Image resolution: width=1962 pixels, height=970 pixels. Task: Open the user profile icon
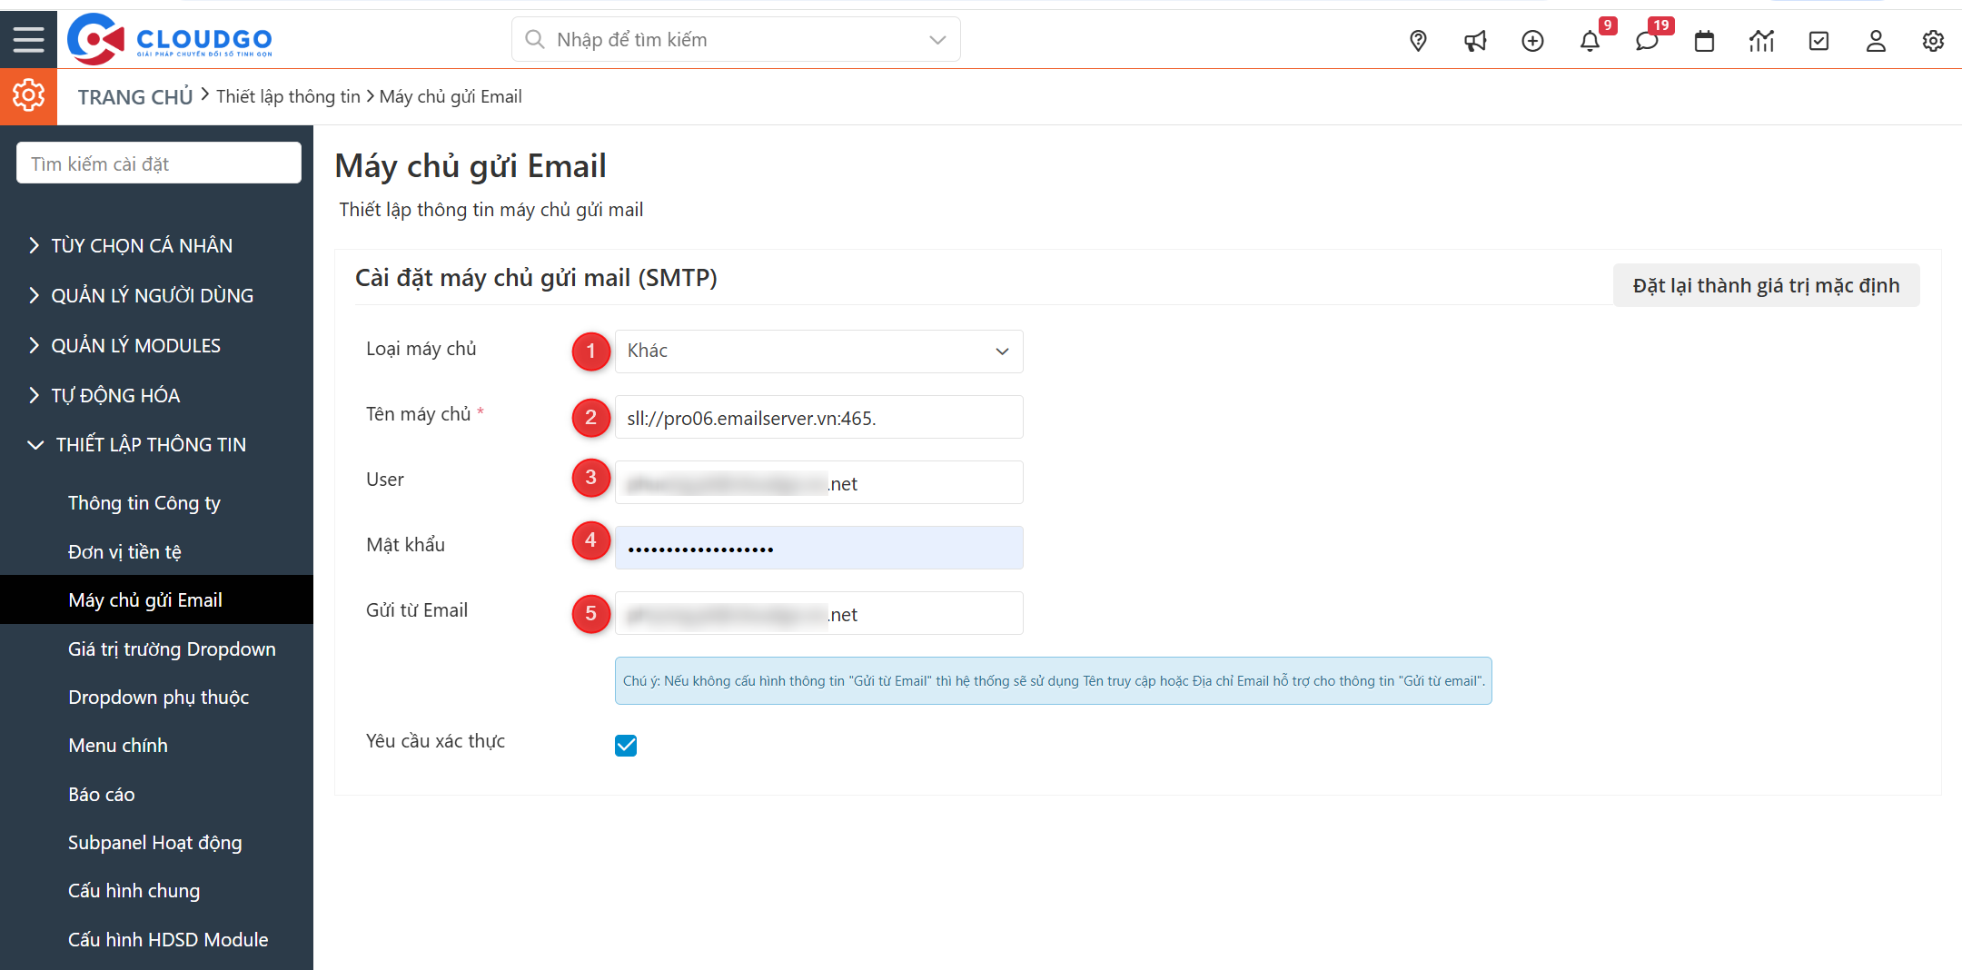[1876, 40]
